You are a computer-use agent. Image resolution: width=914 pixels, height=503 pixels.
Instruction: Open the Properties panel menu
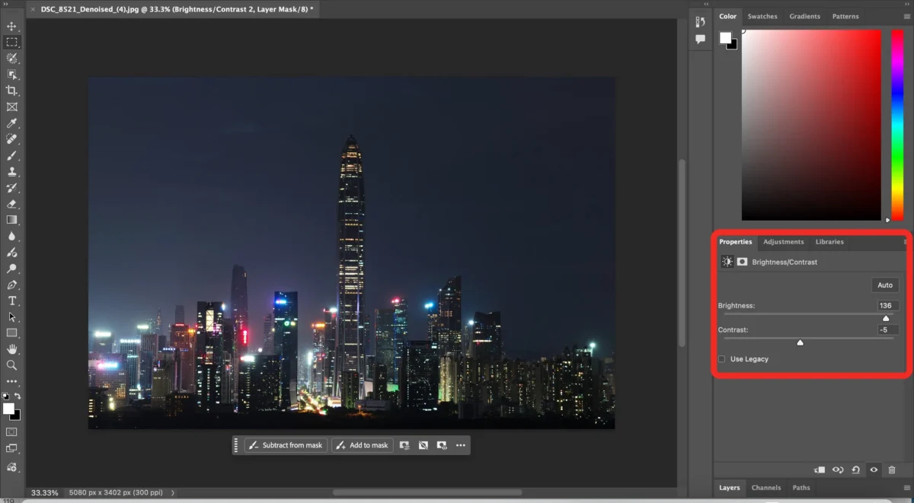906,241
